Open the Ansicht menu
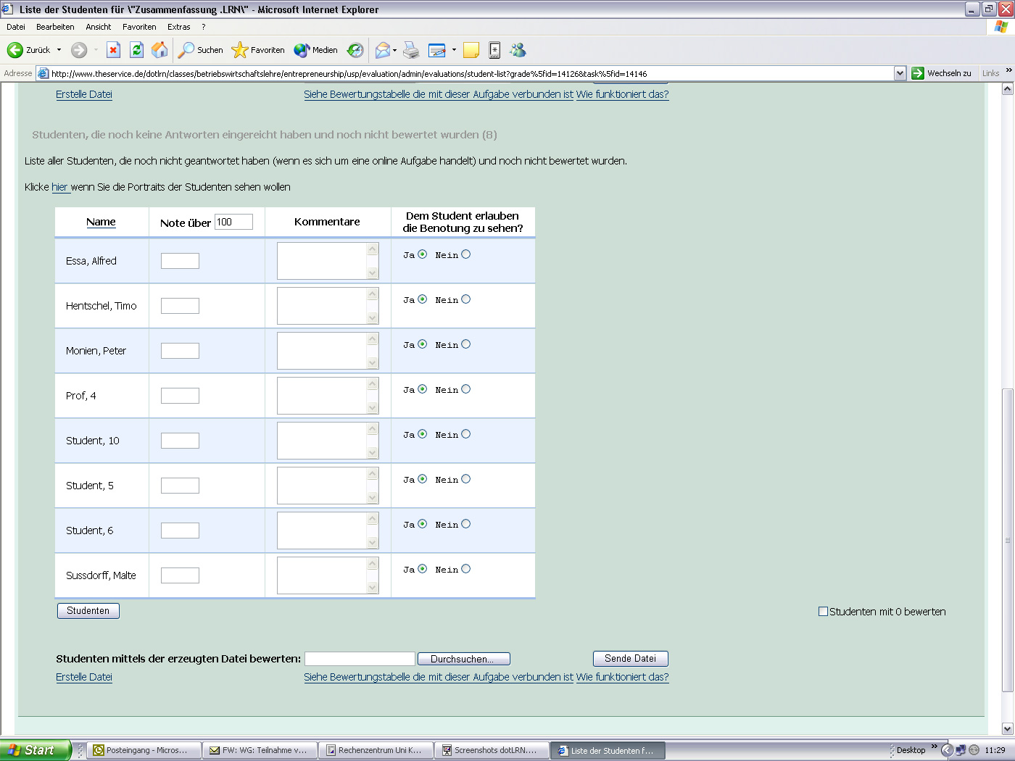This screenshot has height=761, width=1015. [99, 26]
